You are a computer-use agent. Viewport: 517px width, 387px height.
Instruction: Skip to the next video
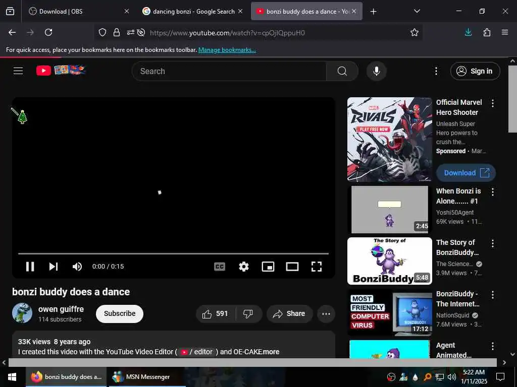pyautogui.click(x=54, y=266)
